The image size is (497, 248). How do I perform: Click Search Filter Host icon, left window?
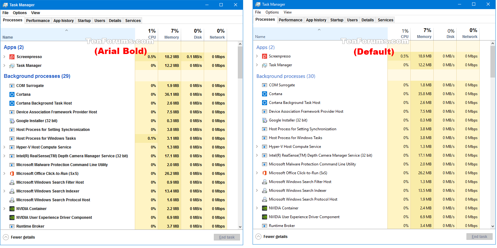pos(12,182)
